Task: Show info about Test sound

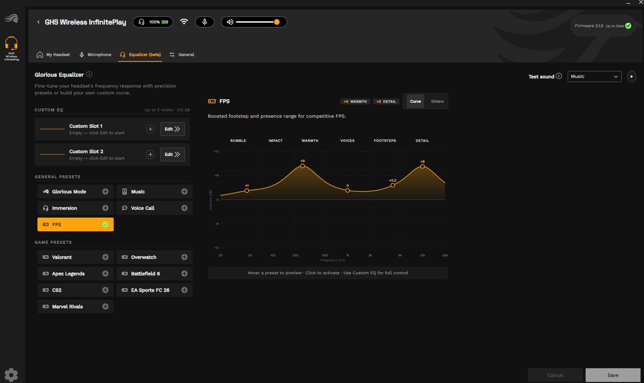Action: [559, 76]
